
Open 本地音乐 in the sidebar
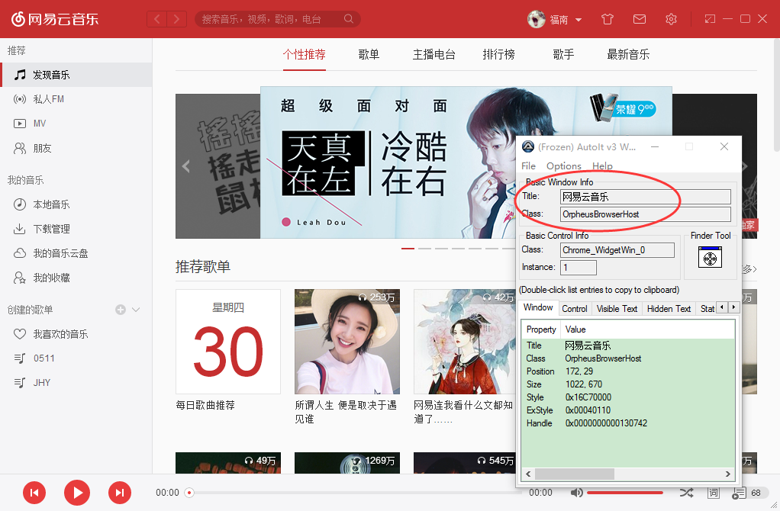pyautogui.click(x=76, y=204)
